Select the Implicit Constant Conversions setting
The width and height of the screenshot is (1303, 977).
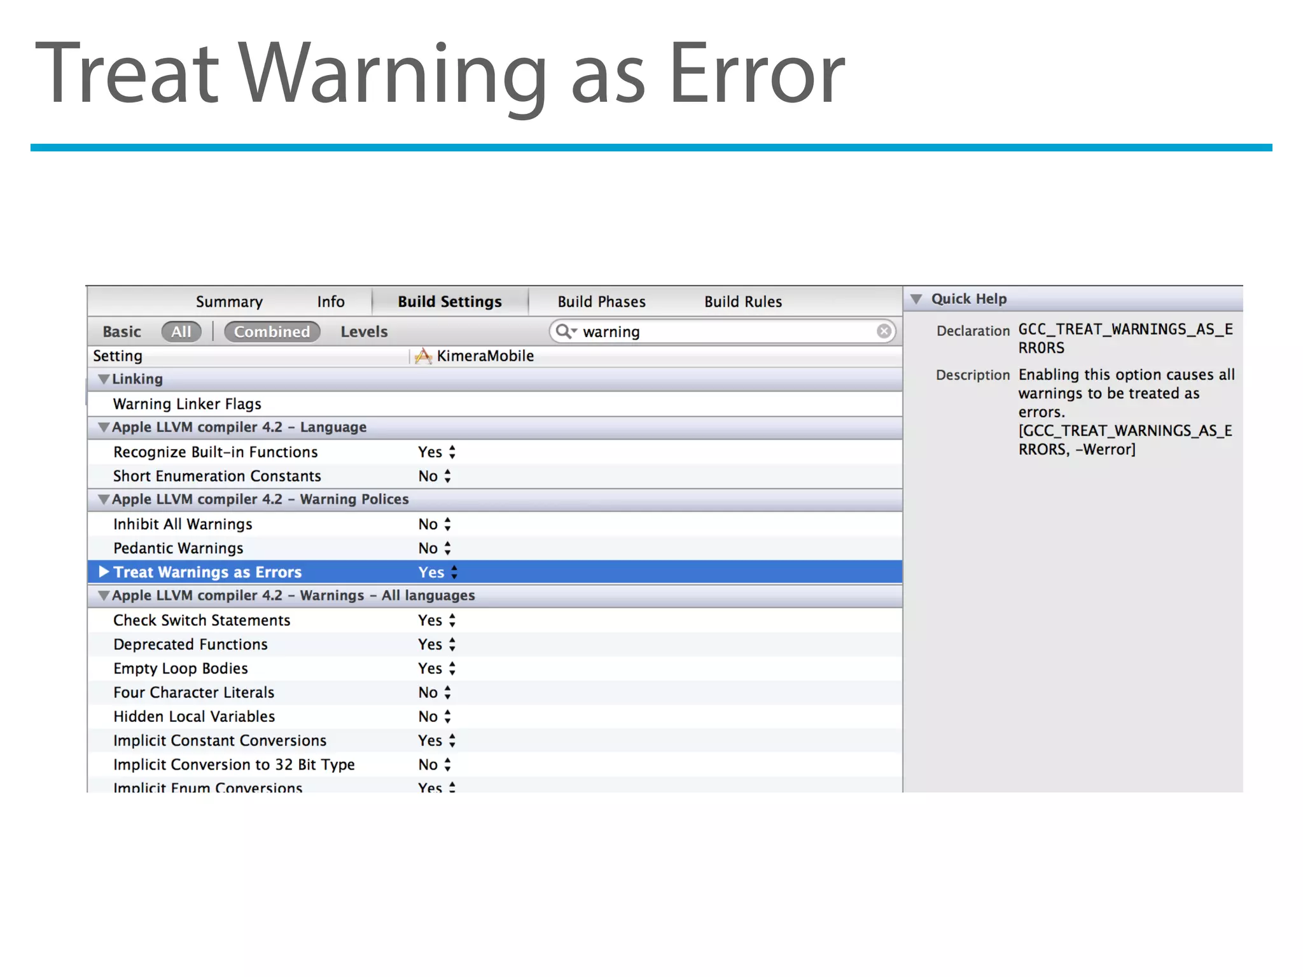point(219,740)
